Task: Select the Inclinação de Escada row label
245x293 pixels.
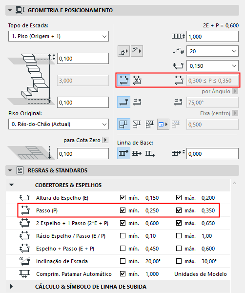Action: pyautogui.click(x=62, y=261)
